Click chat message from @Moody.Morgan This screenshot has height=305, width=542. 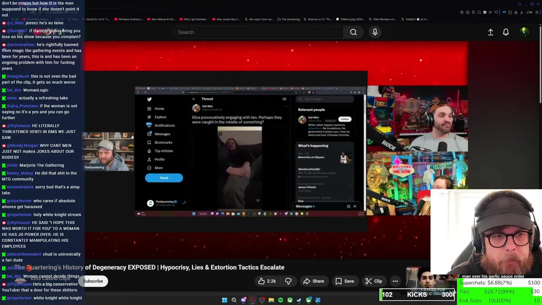coord(38,151)
